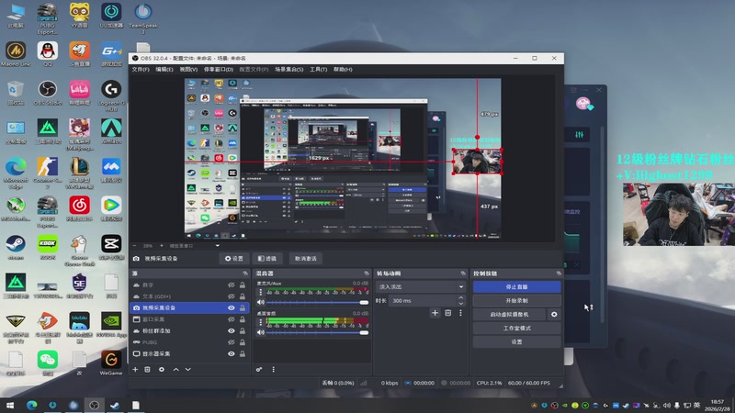
Task: Open the 淡入淡出 transition dropdown
Action: click(421, 286)
